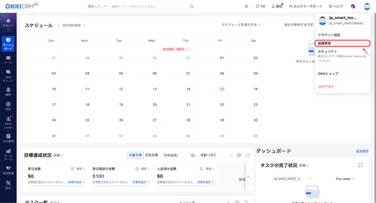This screenshot has height=203, width=376.
Task: Expand 目標達成状況 panel to fullscreen
Action: tap(247, 155)
